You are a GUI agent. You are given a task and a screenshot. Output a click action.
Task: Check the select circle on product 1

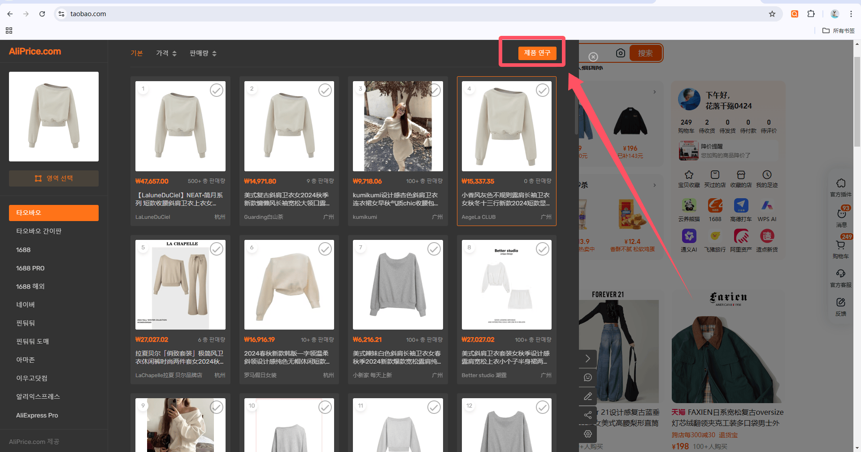tap(217, 90)
